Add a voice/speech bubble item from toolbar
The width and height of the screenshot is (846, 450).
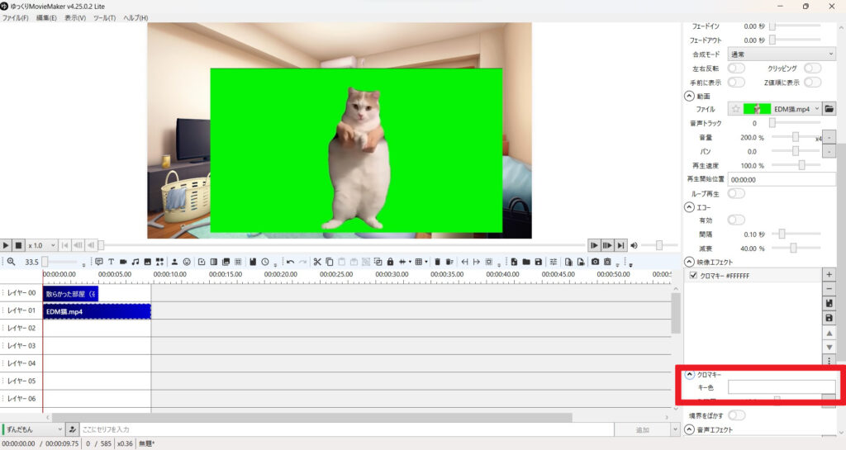(99, 262)
